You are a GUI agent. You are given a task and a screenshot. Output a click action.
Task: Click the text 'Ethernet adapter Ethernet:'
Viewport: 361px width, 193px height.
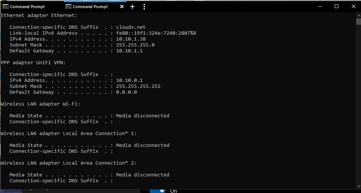(39, 15)
